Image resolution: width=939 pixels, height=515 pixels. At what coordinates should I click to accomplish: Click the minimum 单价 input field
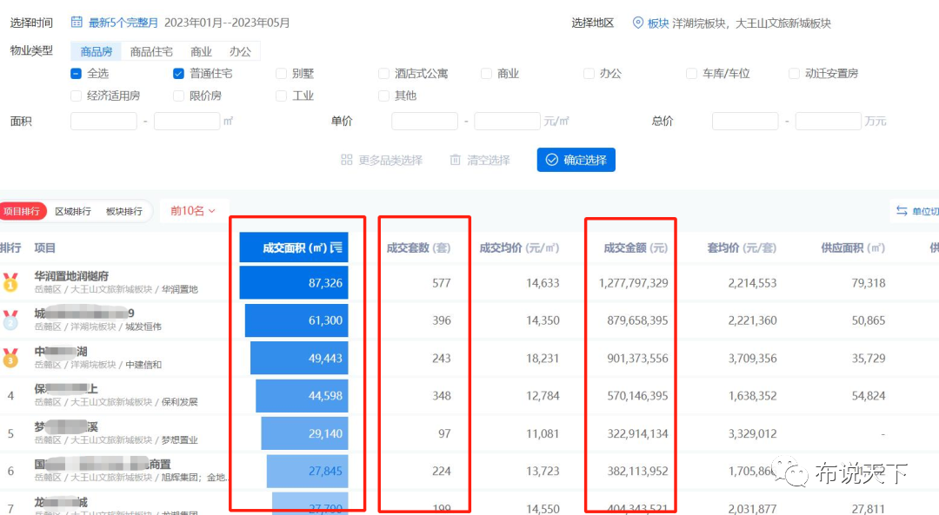424,122
